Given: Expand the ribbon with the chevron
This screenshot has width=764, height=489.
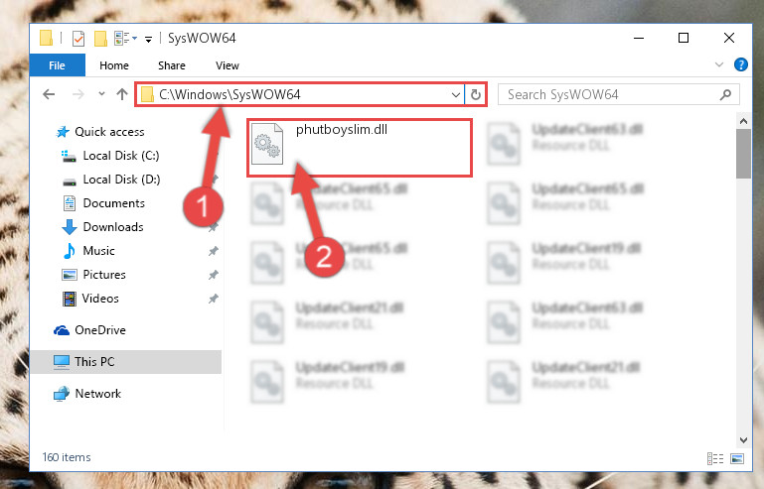Looking at the screenshot, I should tap(719, 64).
